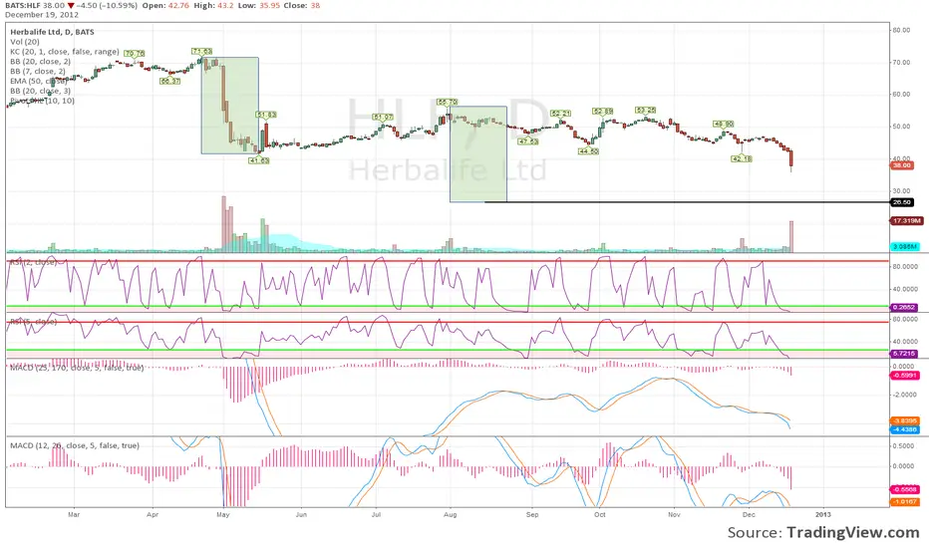Click the RSI (2, close) pane label

(34, 262)
